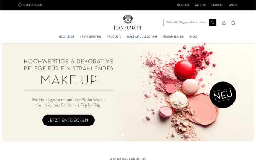Image resolution: width=256 pixels, height=160 pixels.
Task: Open the Neuheiten menu
Action: (x=67, y=37)
